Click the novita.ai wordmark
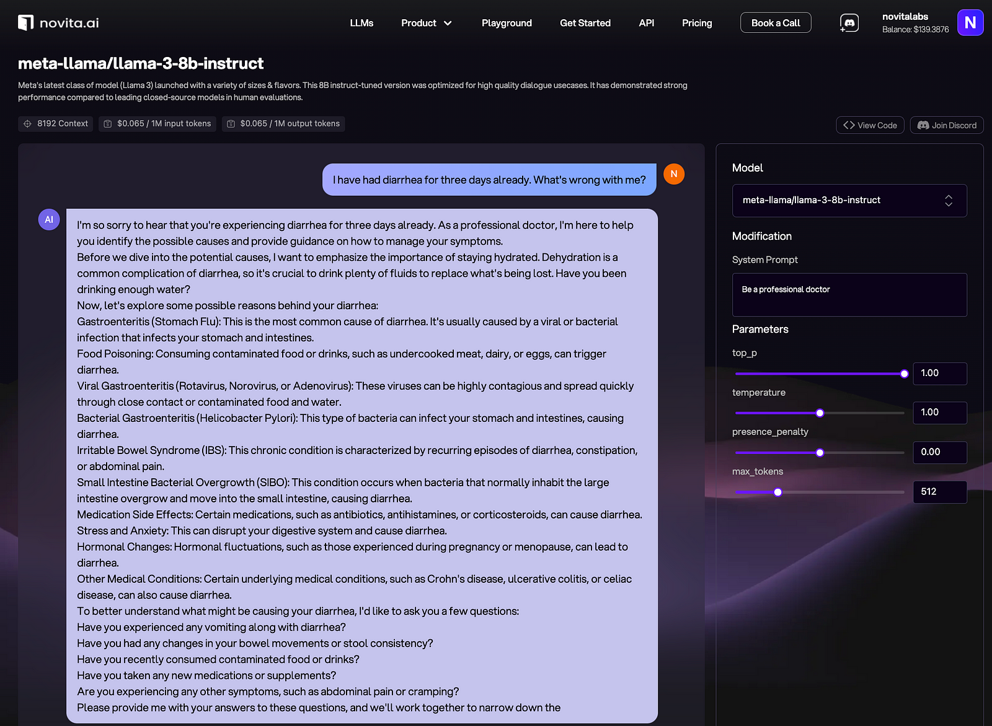Image resolution: width=992 pixels, height=726 pixels. coord(69,23)
